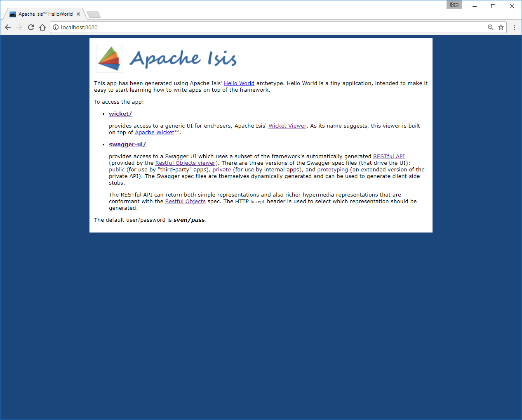Open the zoom magnifier icon in address bar

[x=490, y=27]
